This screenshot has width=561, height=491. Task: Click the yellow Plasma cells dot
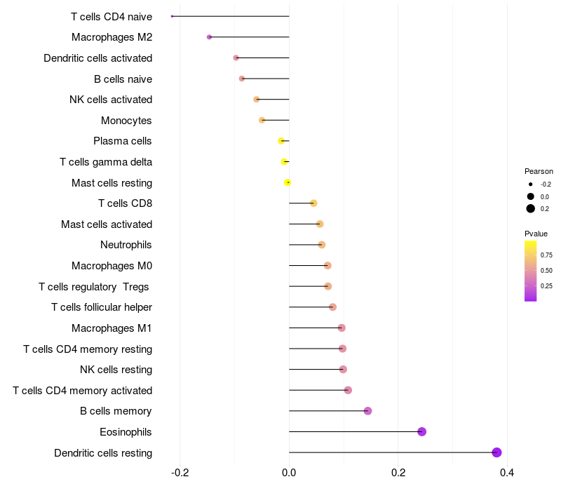(x=281, y=141)
